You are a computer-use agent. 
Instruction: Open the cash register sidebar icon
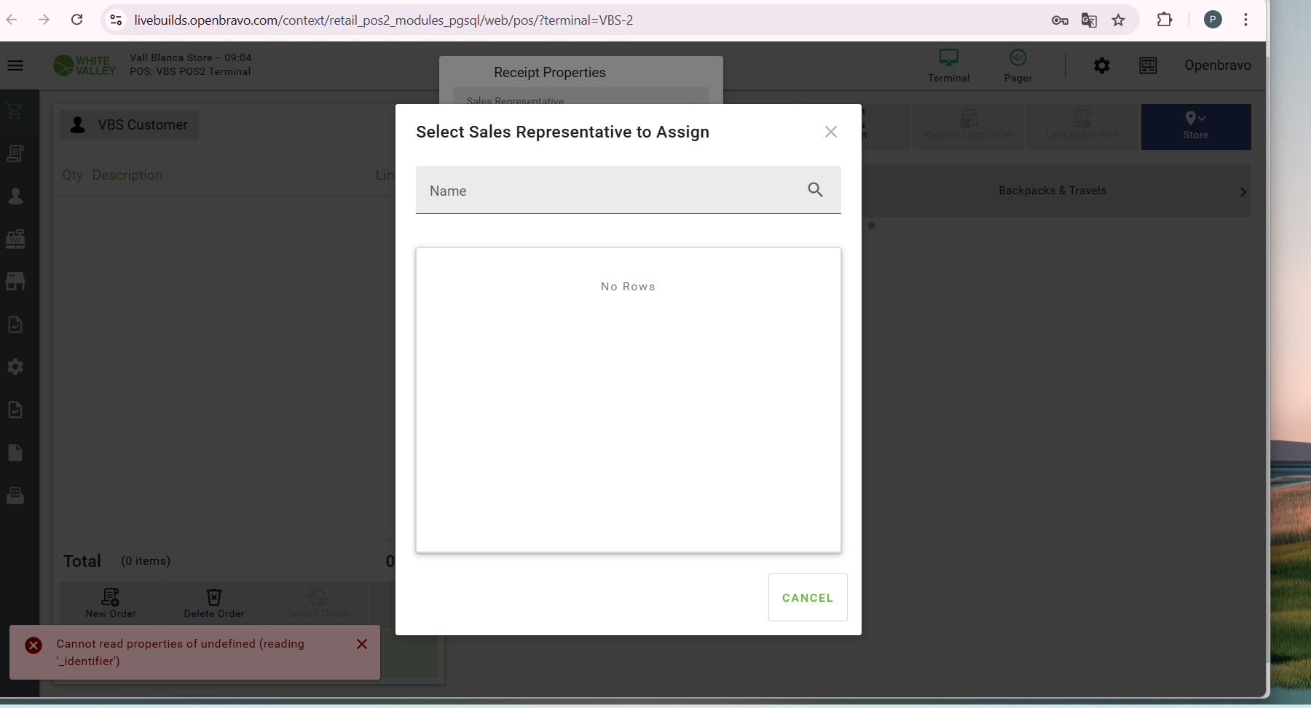pos(15,239)
